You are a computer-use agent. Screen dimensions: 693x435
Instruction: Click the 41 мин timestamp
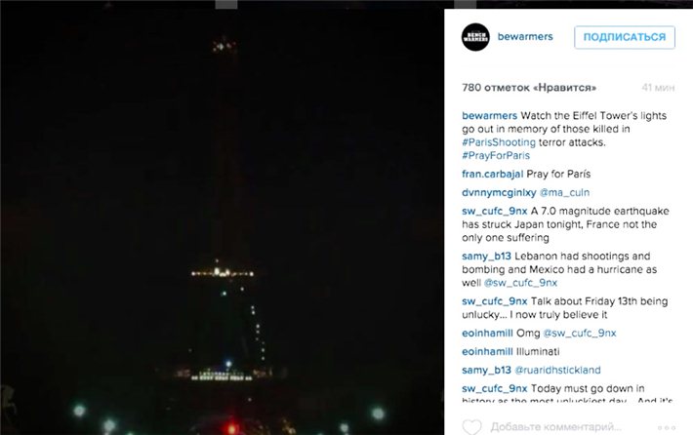click(x=658, y=88)
